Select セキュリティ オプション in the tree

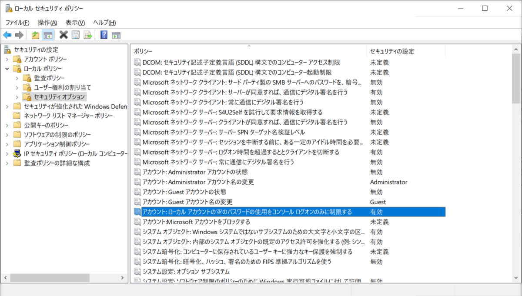[60, 97]
